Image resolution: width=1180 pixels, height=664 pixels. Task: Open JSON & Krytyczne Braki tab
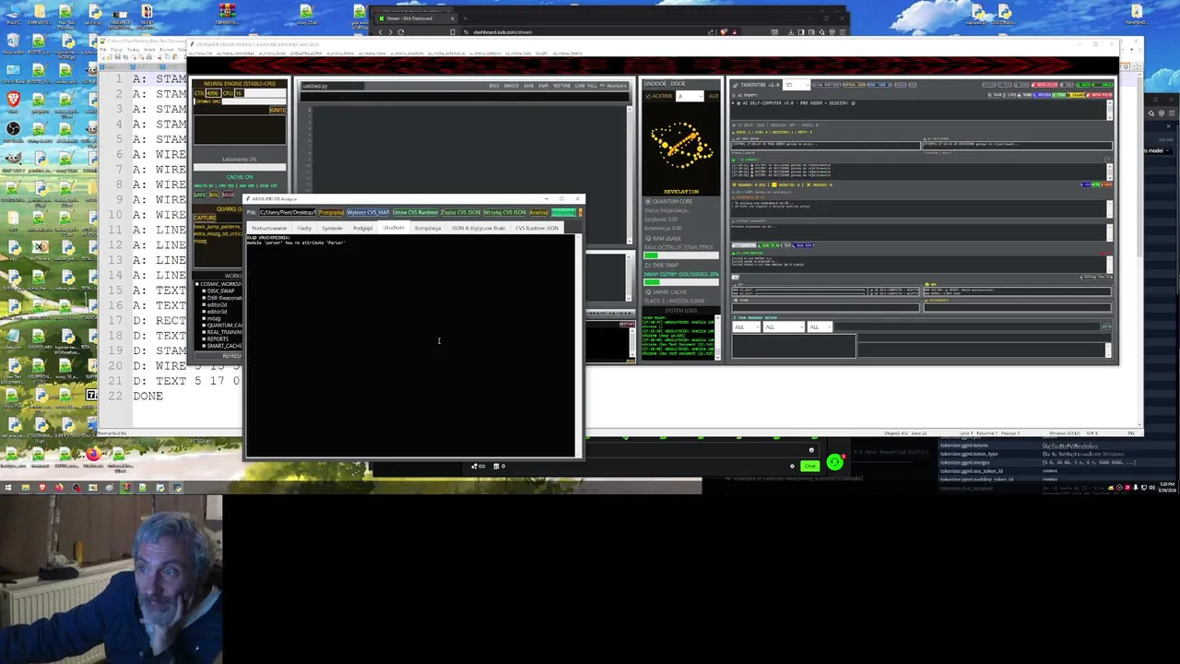point(478,228)
